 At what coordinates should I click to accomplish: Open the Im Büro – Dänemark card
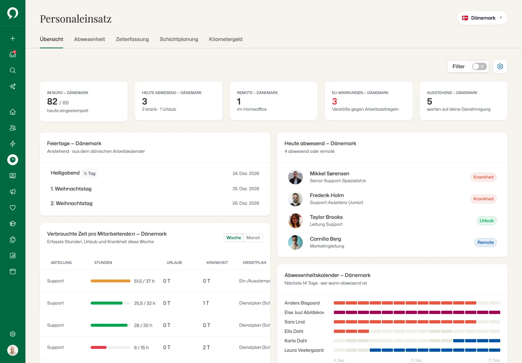point(84,102)
